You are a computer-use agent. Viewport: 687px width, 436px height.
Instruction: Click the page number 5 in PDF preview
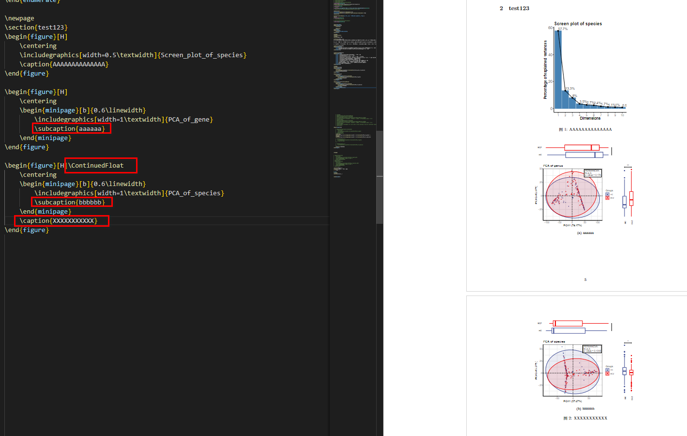(x=585, y=280)
